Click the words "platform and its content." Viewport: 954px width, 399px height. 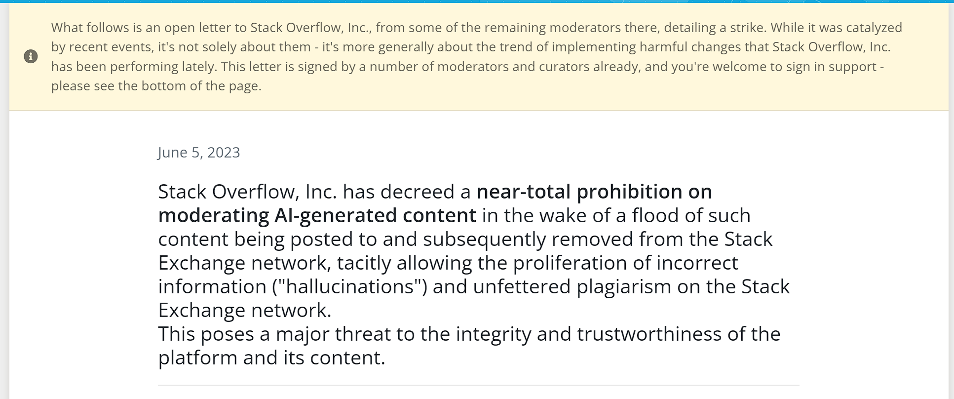[271, 358]
